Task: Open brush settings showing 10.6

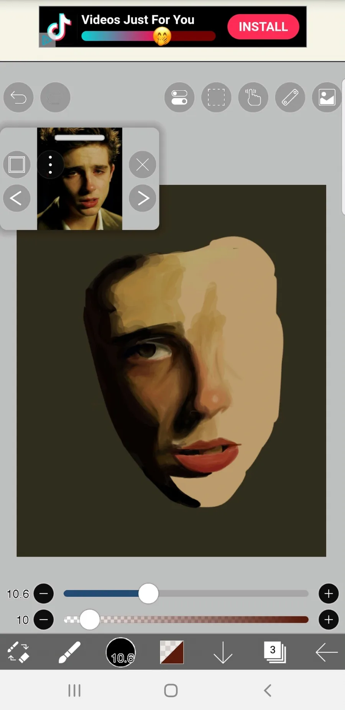Action: tap(121, 652)
